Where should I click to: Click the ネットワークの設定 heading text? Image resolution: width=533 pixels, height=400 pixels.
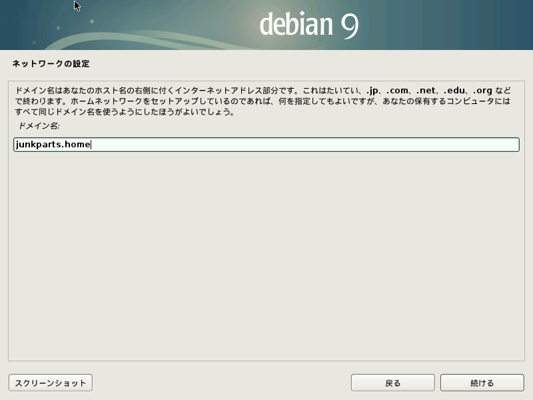pyautogui.click(x=51, y=64)
